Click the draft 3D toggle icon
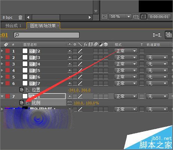The width and height of the screenshot is (173, 150). [x=169, y=35]
